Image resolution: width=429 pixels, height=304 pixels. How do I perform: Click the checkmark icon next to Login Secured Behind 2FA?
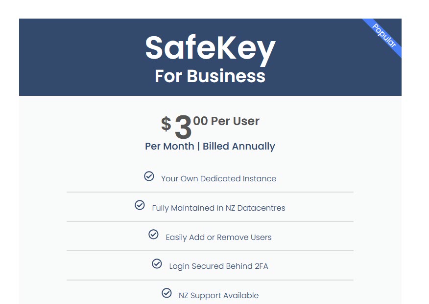tap(157, 264)
